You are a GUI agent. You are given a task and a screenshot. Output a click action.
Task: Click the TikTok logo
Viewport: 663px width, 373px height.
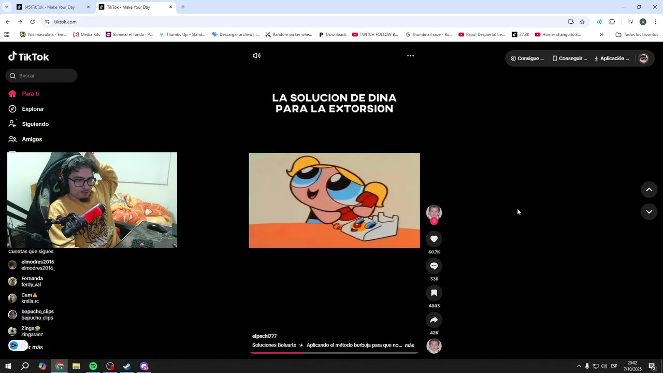click(x=28, y=56)
